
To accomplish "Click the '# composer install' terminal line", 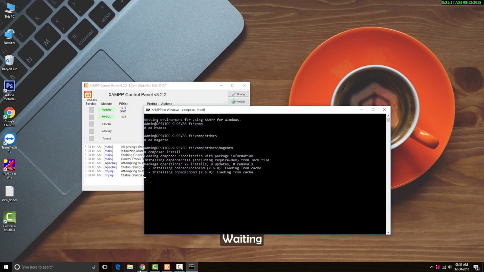I will [x=162, y=152].
